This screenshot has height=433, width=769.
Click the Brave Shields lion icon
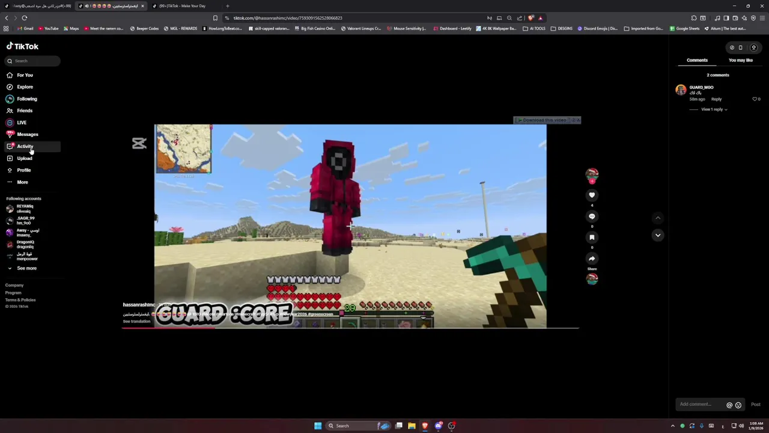(531, 18)
